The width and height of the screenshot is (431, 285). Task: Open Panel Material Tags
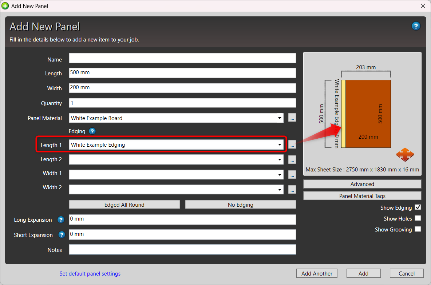362,196
